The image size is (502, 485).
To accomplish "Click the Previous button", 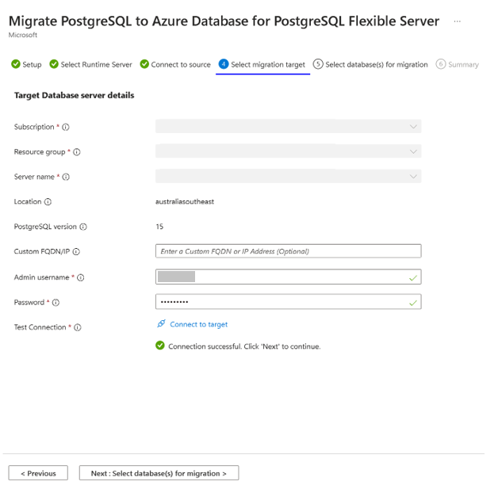I will coord(38,473).
